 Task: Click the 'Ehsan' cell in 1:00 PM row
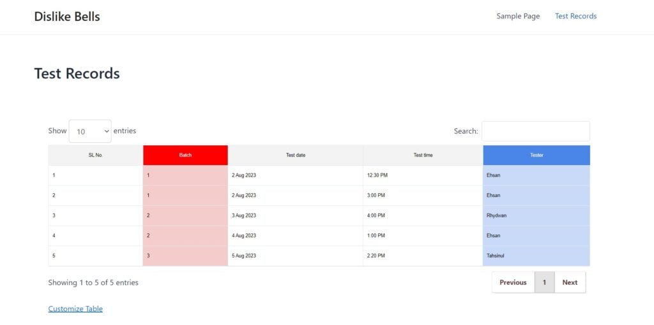[536, 236]
